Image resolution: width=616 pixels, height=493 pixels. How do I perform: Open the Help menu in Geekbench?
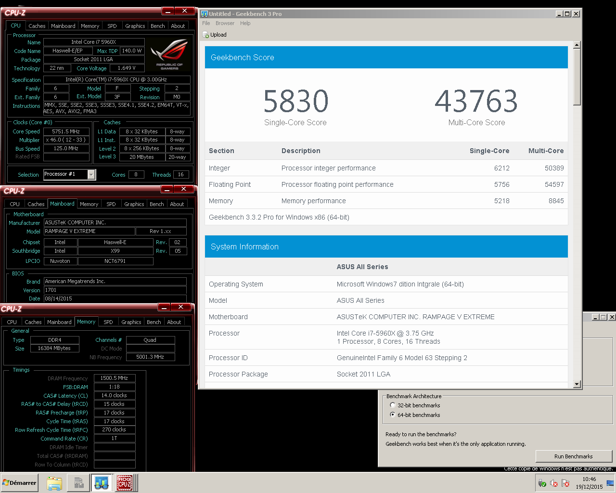point(245,23)
